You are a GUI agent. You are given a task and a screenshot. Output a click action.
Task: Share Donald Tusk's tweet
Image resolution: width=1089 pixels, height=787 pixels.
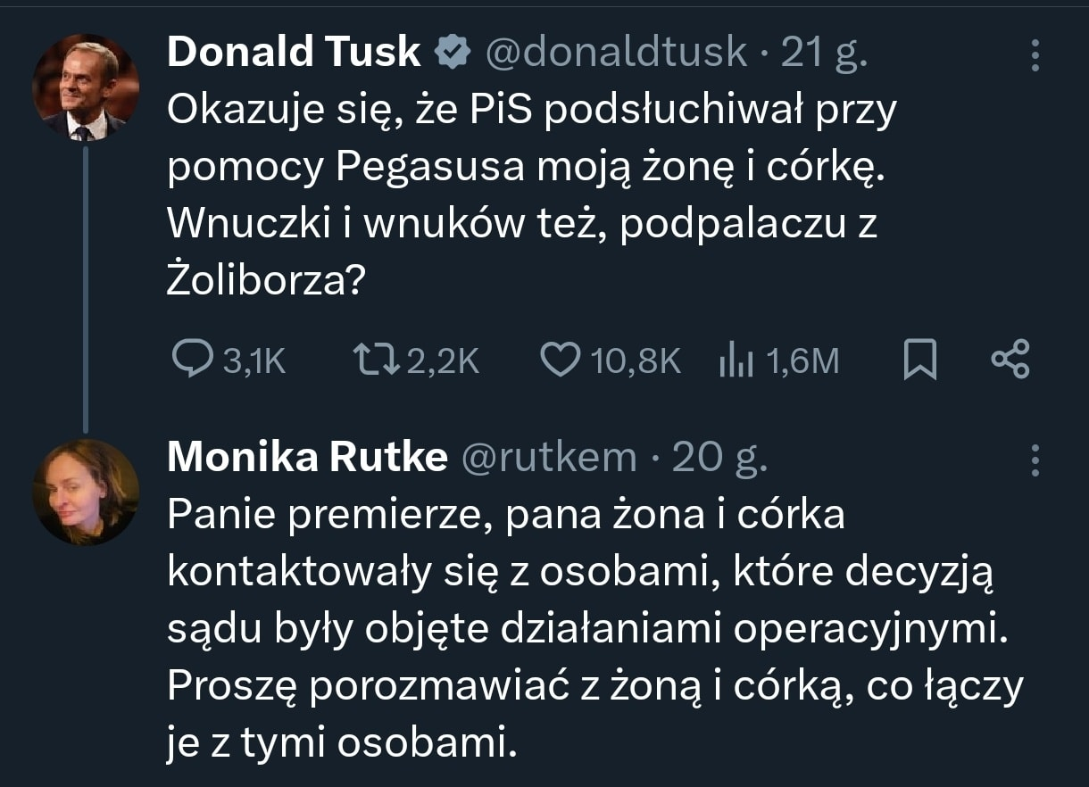[x=1010, y=360]
